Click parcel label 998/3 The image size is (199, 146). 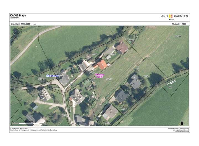click(95, 54)
